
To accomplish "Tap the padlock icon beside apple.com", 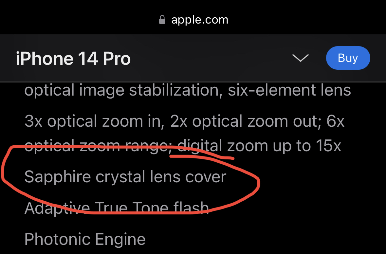I will 162,20.
